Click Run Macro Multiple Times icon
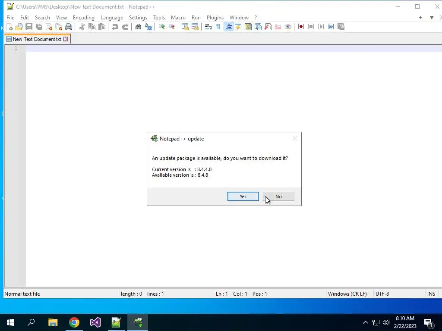This screenshot has width=442, height=331. [331, 27]
